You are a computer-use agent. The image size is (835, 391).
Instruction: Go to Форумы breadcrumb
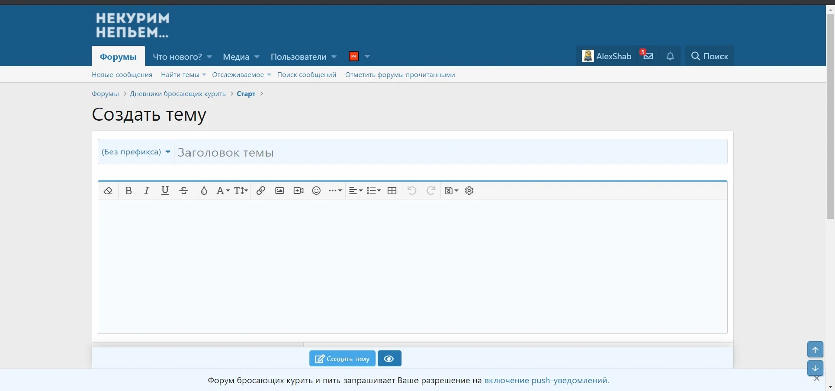pyautogui.click(x=105, y=94)
